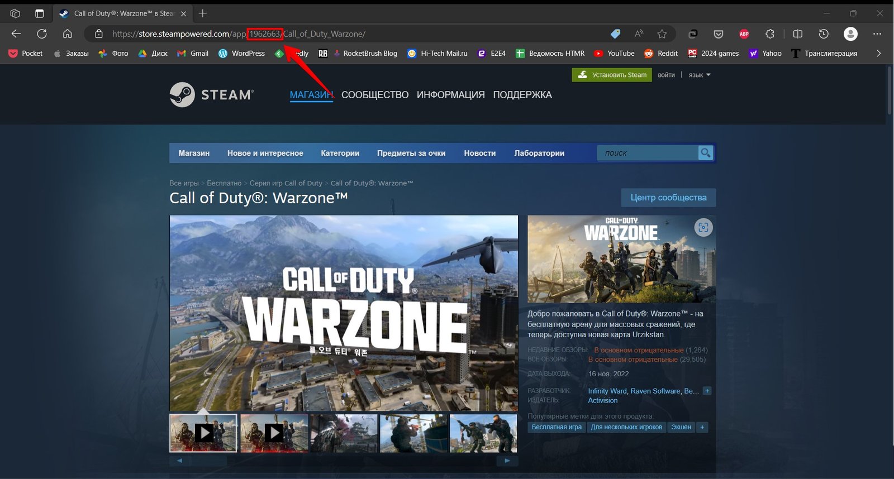Click the войти login link
The image size is (894, 479).
pyautogui.click(x=666, y=75)
